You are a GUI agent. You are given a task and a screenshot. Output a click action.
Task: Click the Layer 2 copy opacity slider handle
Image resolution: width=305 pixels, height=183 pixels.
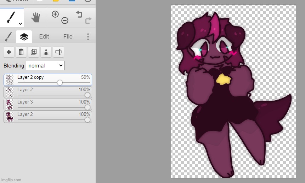[60, 83]
